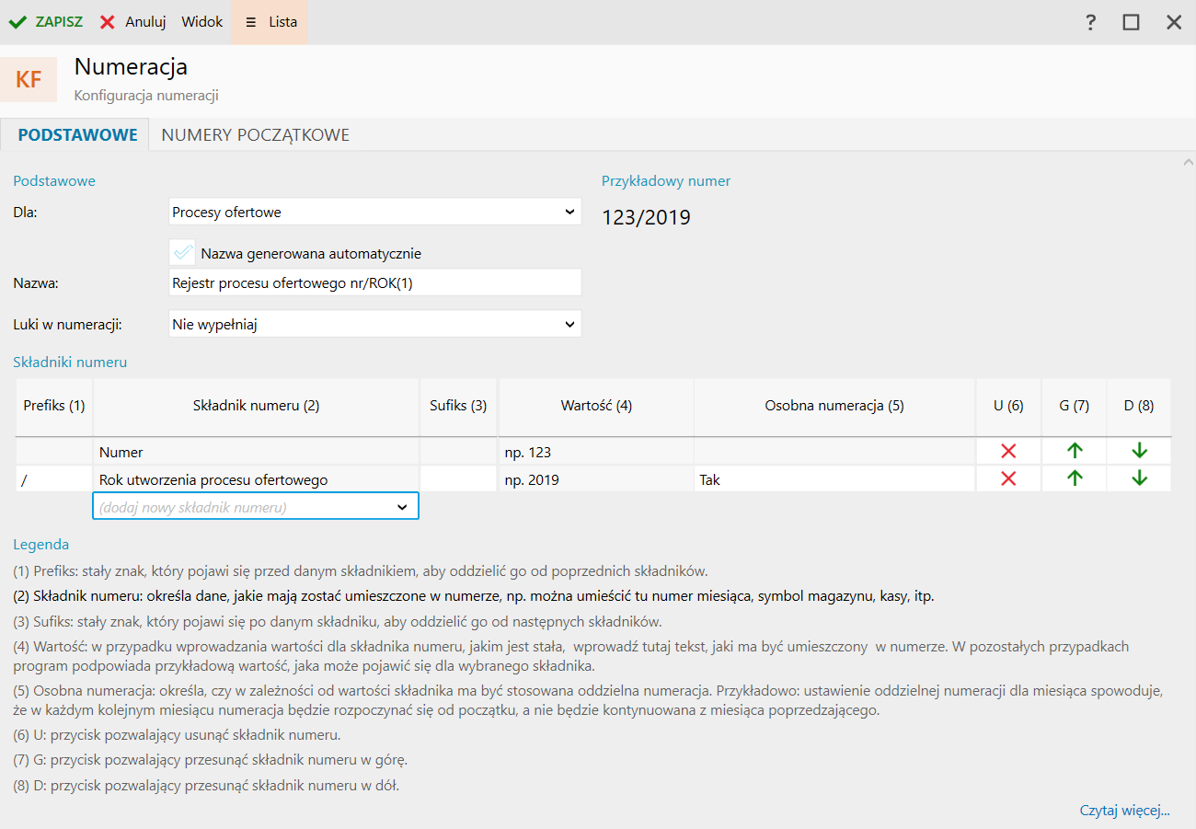Open Luki w numeracji dropdown
The height and width of the screenshot is (829, 1196).
[375, 324]
